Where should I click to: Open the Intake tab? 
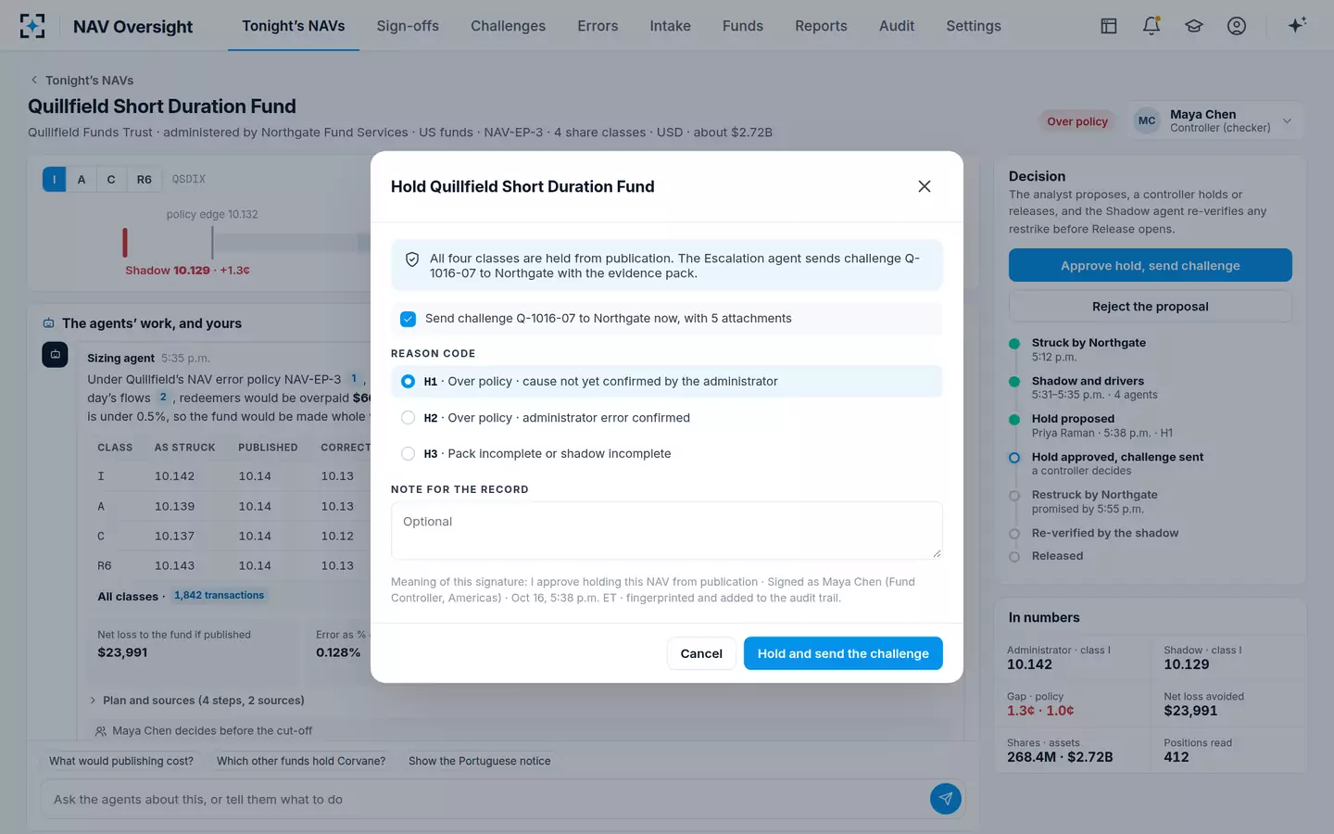(x=670, y=26)
